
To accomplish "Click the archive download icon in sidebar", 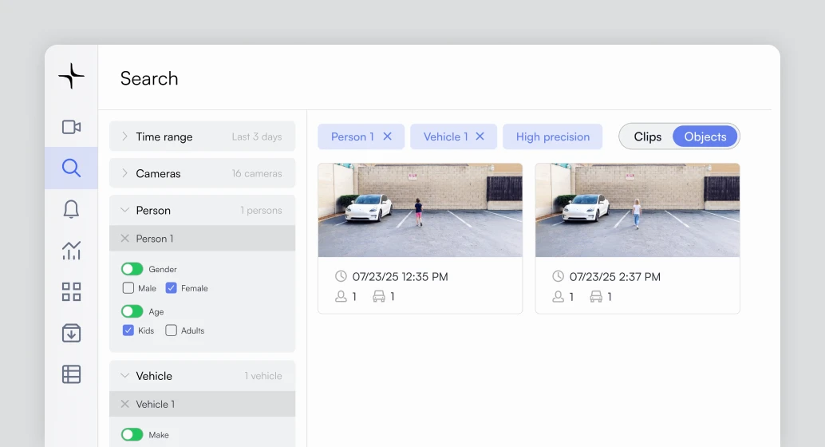I will [x=71, y=333].
